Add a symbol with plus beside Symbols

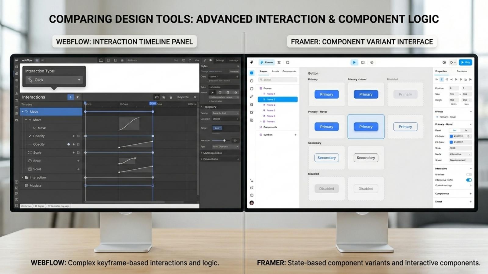[295, 135]
